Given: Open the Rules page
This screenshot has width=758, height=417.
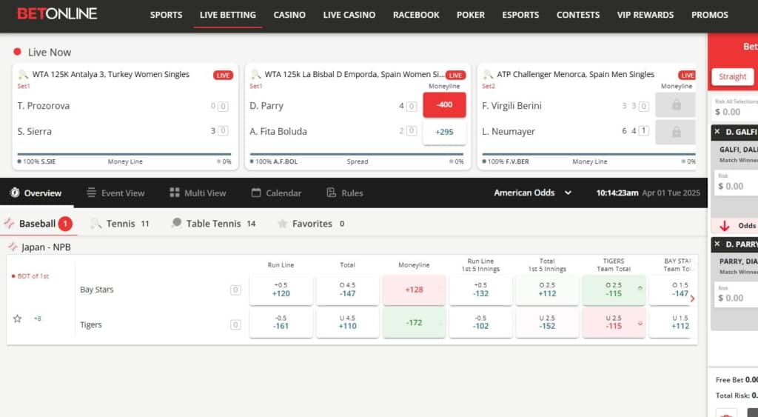Looking at the screenshot, I should (345, 193).
